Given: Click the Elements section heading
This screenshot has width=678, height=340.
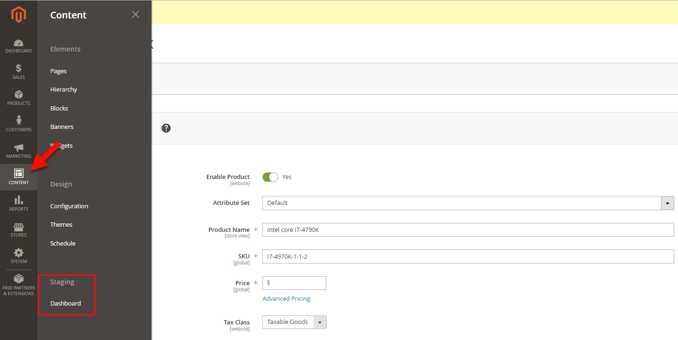Looking at the screenshot, I should click(x=65, y=49).
